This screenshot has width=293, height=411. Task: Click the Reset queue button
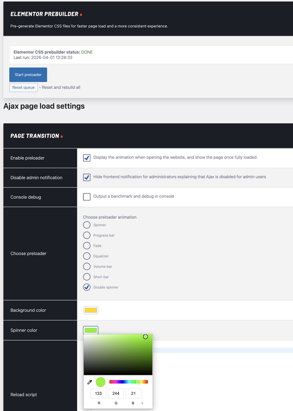coord(23,88)
